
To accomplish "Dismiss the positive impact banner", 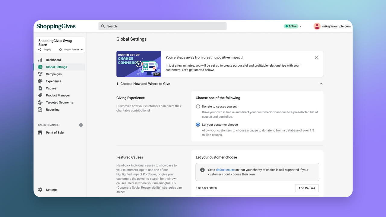I will click(x=317, y=58).
